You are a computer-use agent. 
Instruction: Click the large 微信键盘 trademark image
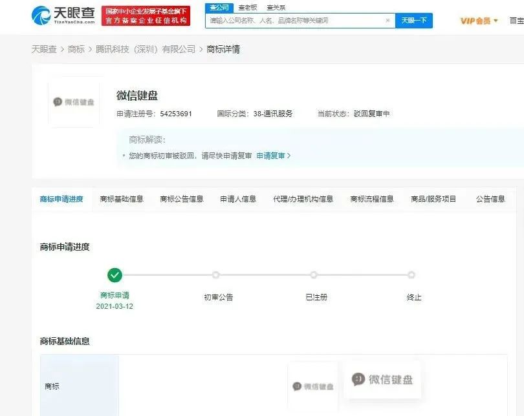[383, 380]
